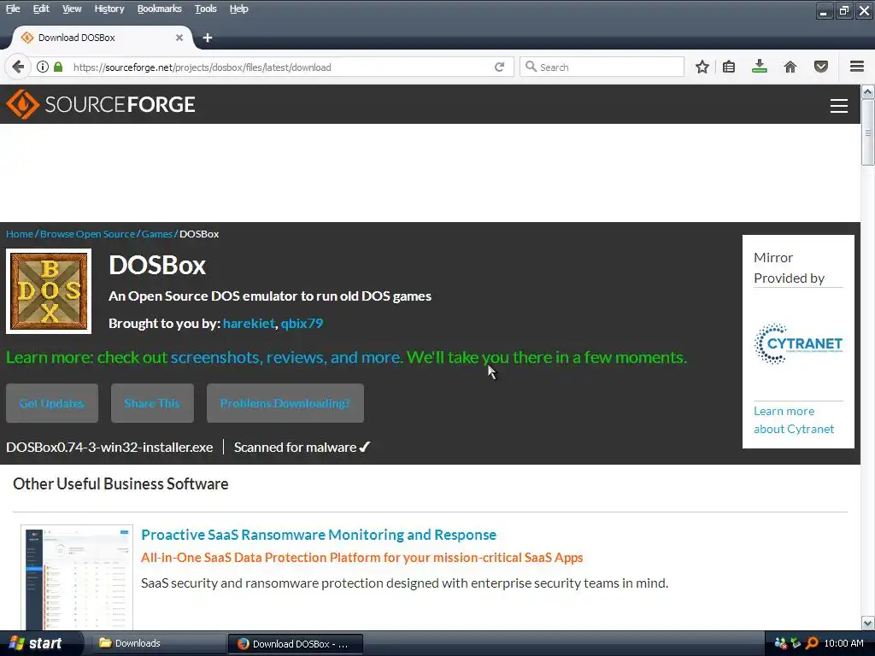Open the Tools menu
875x656 pixels.
coord(205,9)
